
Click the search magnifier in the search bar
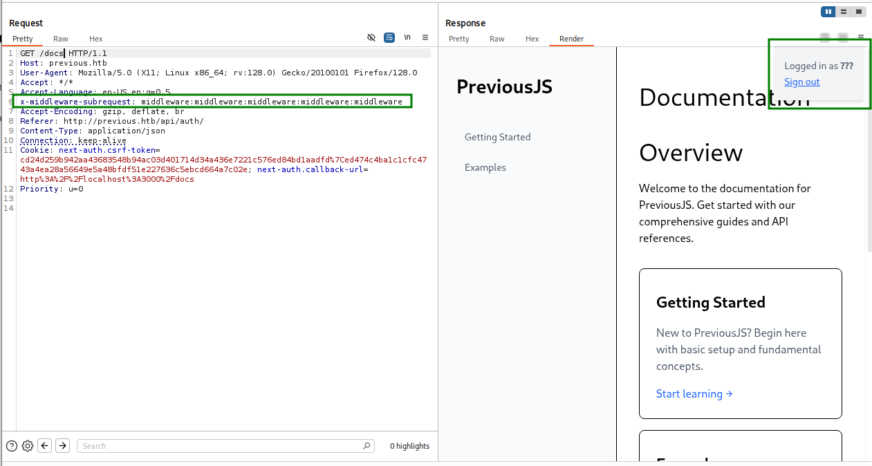[366, 445]
